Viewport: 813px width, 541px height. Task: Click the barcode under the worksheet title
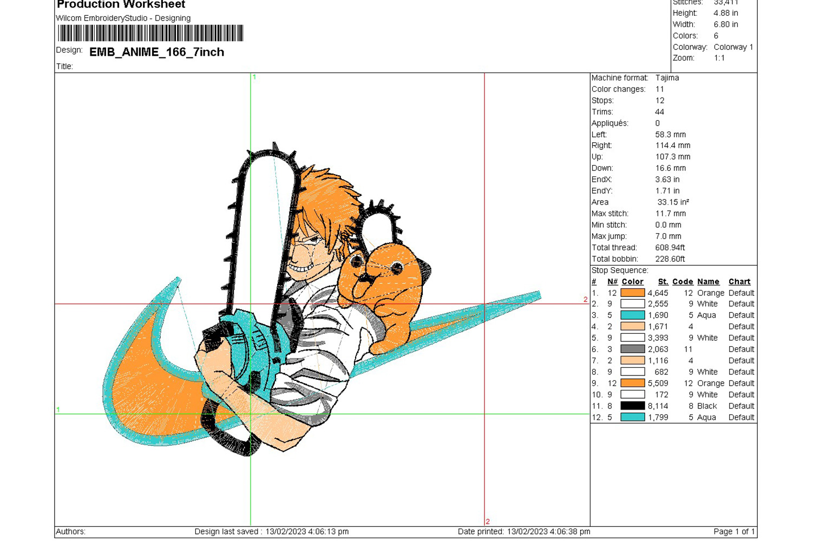point(150,33)
